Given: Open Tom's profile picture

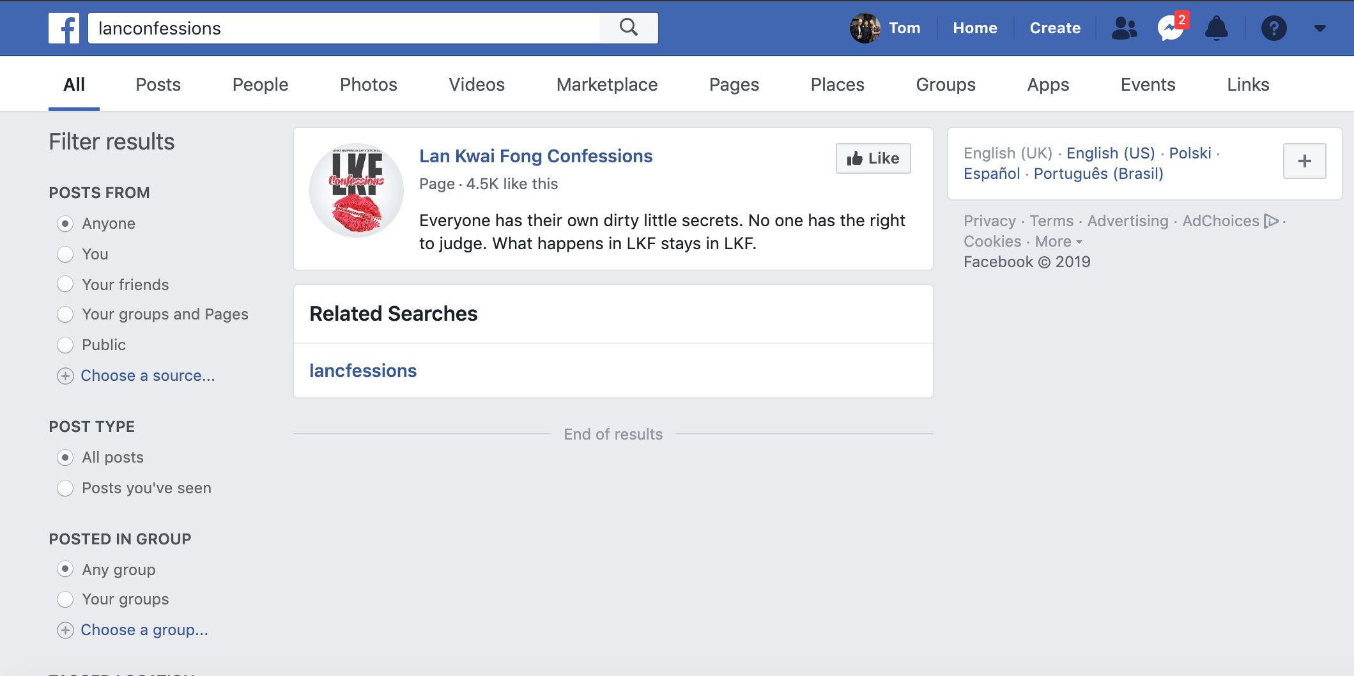Looking at the screenshot, I should point(865,28).
